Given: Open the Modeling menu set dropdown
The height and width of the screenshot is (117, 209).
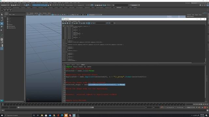Looking at the screenshot, I should pos(5,5).
